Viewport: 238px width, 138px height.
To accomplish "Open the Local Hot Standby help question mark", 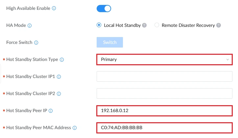I will tap(144, 25).
